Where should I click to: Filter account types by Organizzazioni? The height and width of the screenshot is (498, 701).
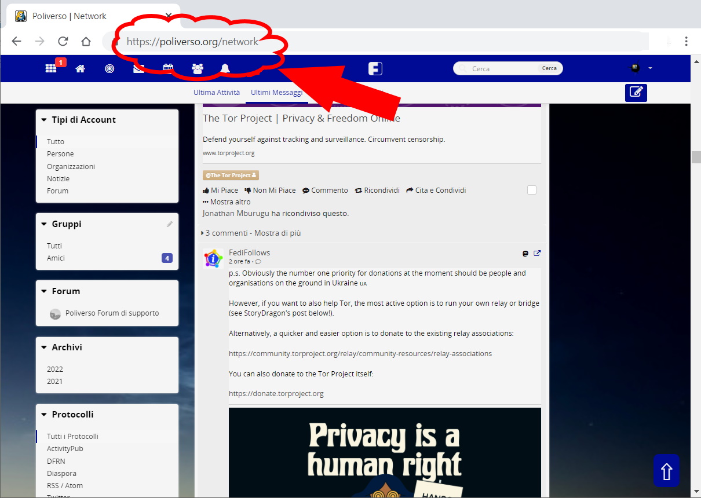tap(71, 166)
